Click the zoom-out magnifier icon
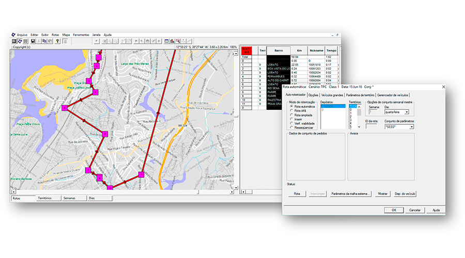465x258 pixels. point(115,40)
